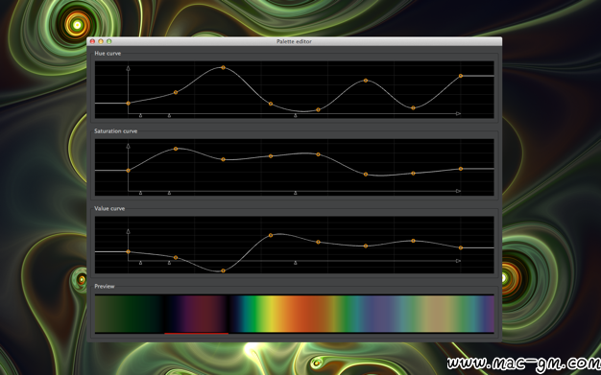Select the last control point of Hue curve

click(461, 76)
